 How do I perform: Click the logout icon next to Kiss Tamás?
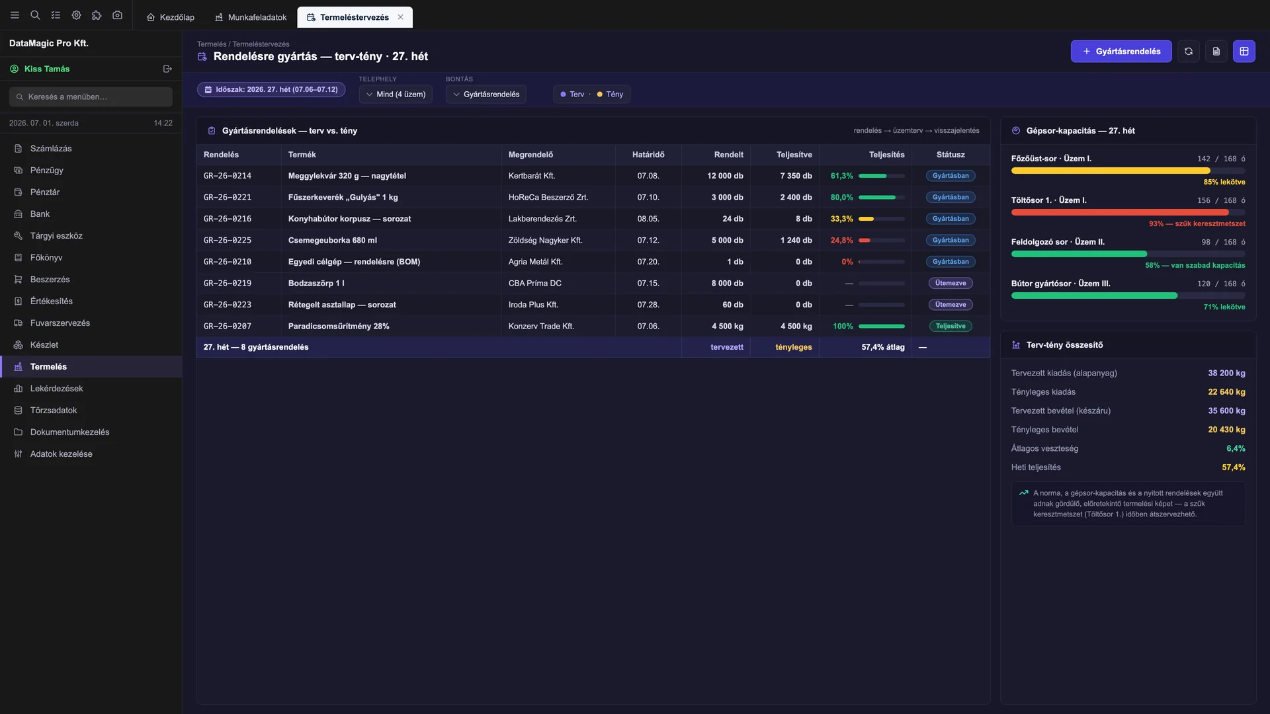coord(167,69)
